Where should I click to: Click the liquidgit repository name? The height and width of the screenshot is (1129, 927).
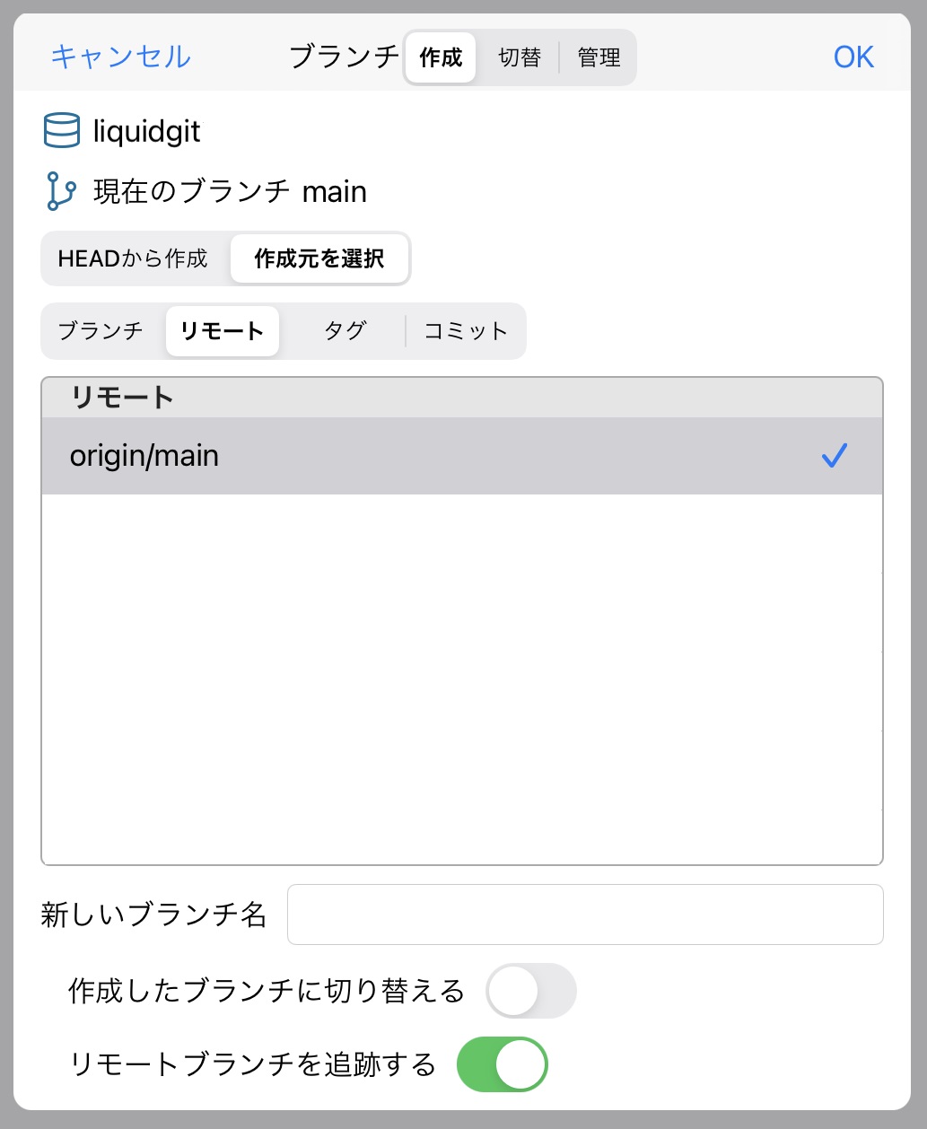click(x=147, y=132)
